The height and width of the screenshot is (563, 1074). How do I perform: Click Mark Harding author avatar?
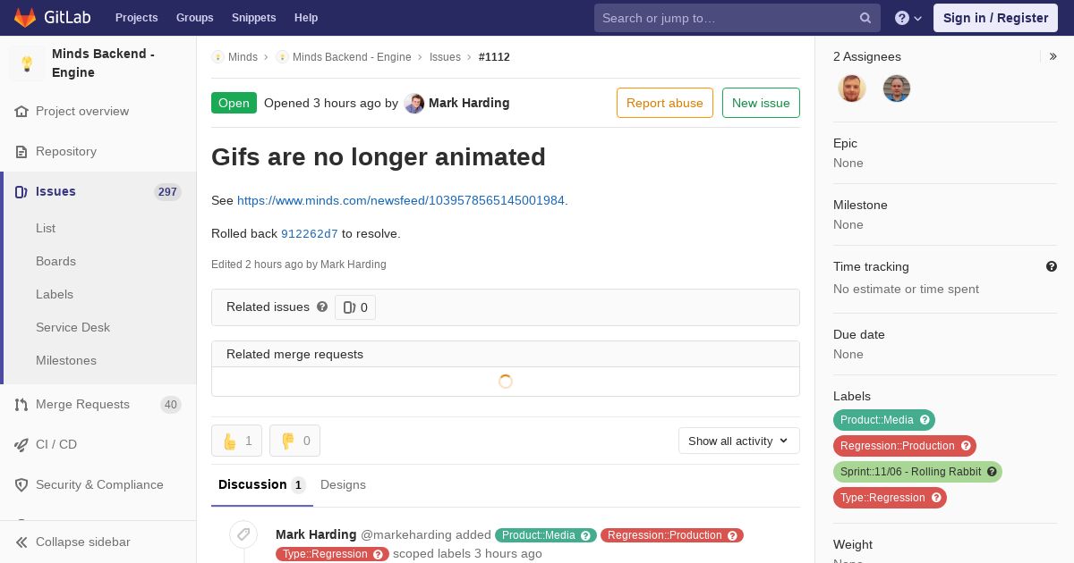[413, 104]
